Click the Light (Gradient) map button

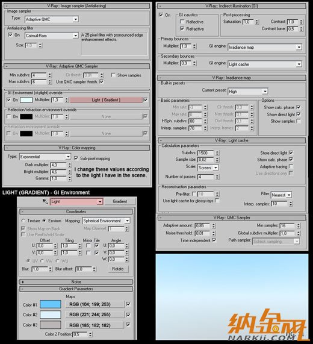click(x=106, y=100)
